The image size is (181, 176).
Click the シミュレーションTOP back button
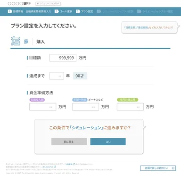click(x=48, y=3)
